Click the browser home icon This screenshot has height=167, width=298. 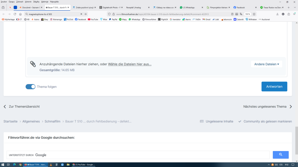20,14
